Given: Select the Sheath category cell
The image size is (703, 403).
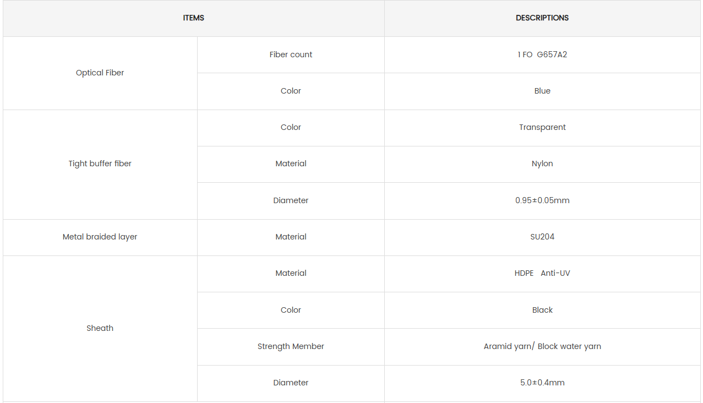Looking at the screenshot, I should 100,328.
